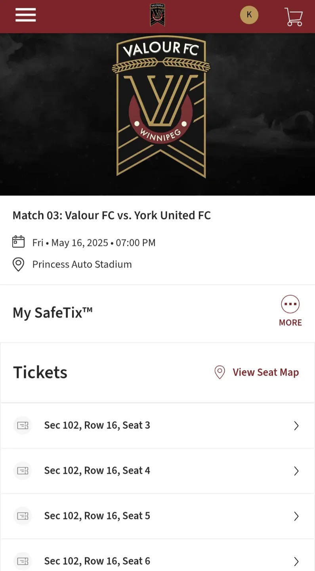Click the large Valour FC Winnipeg crest banner

[161, 107]
